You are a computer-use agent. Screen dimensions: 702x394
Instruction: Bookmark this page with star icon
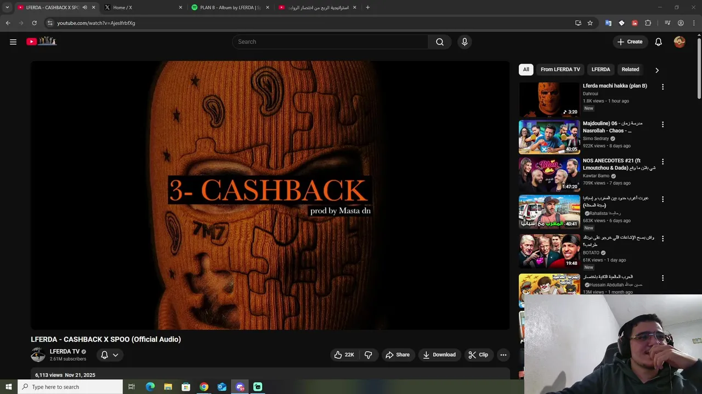590,23
